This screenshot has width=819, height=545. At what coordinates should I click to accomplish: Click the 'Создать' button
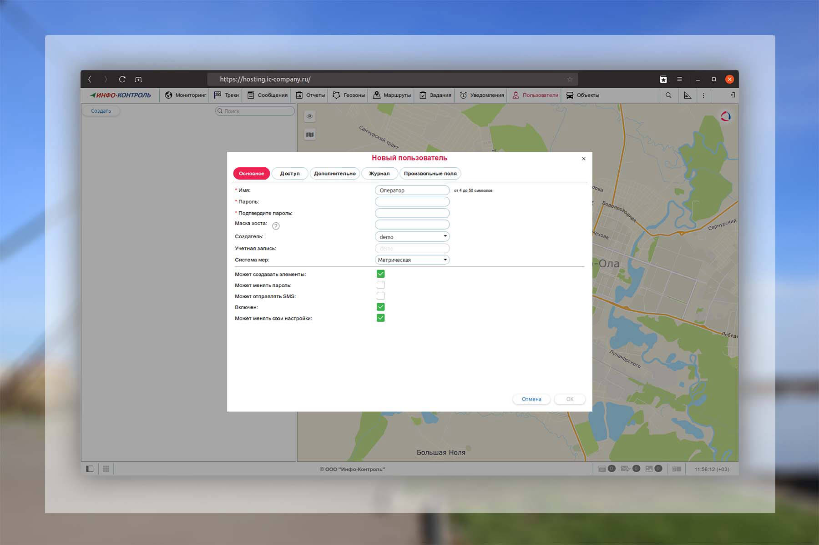pyautogui.click(x=101, y=111)
